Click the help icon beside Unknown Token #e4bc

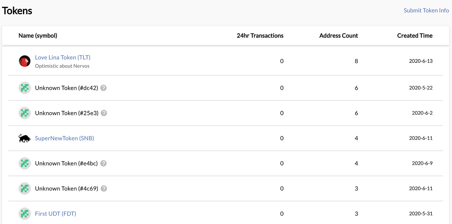pos(103,163)
